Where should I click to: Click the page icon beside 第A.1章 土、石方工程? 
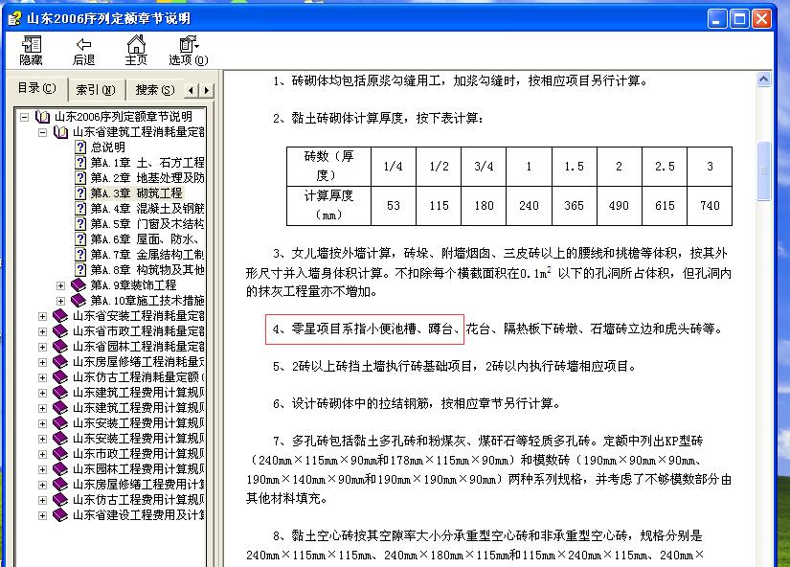[80, 162]
